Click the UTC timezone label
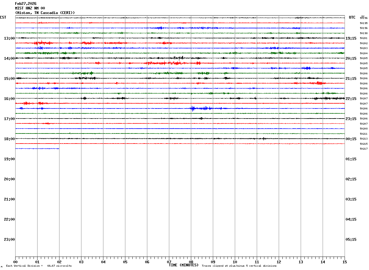The width and height of the screenshot is (369, 270). click(352, 17)
